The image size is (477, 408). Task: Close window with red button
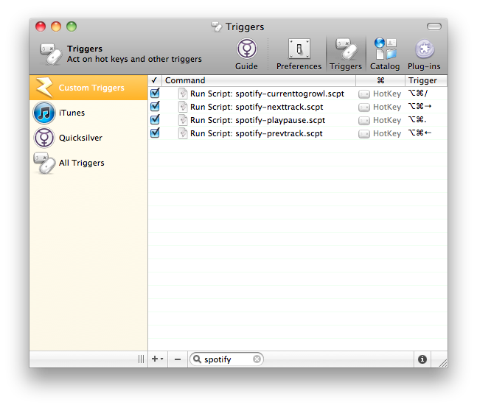(x=41, y=27)
